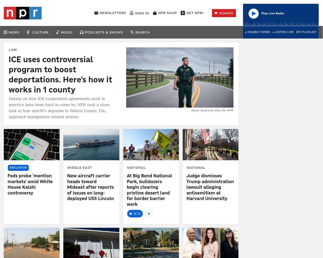This screenshot has width=323, height=258.
Task: Click the National label above Big Bend story
Action: pyautogui.click(x=137, y=168)
